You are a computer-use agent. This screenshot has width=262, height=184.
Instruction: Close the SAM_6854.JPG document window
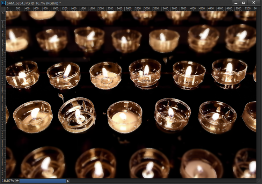254,3
